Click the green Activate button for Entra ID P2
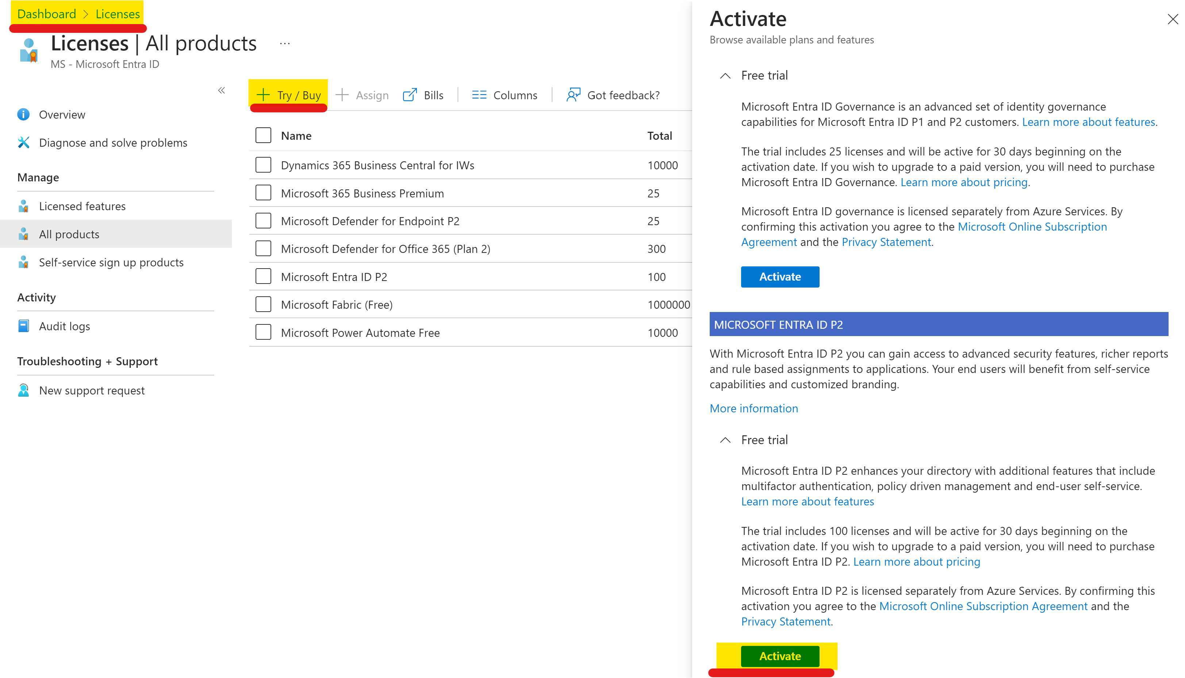The image size is (1185, 678). click(780, 656)
